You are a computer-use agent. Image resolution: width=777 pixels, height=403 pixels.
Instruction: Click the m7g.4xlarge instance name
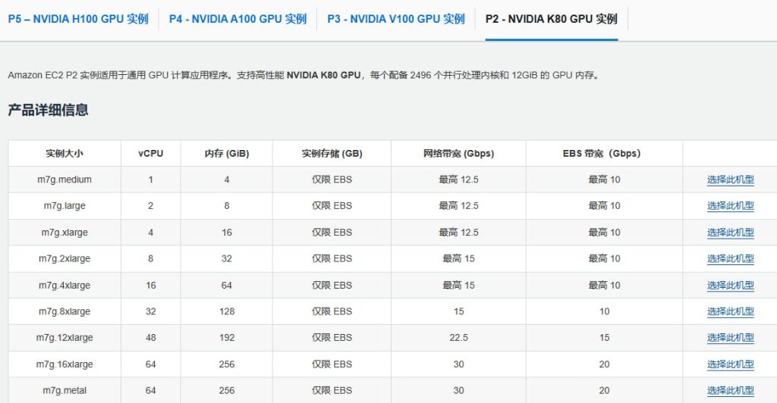pos(64,286)
